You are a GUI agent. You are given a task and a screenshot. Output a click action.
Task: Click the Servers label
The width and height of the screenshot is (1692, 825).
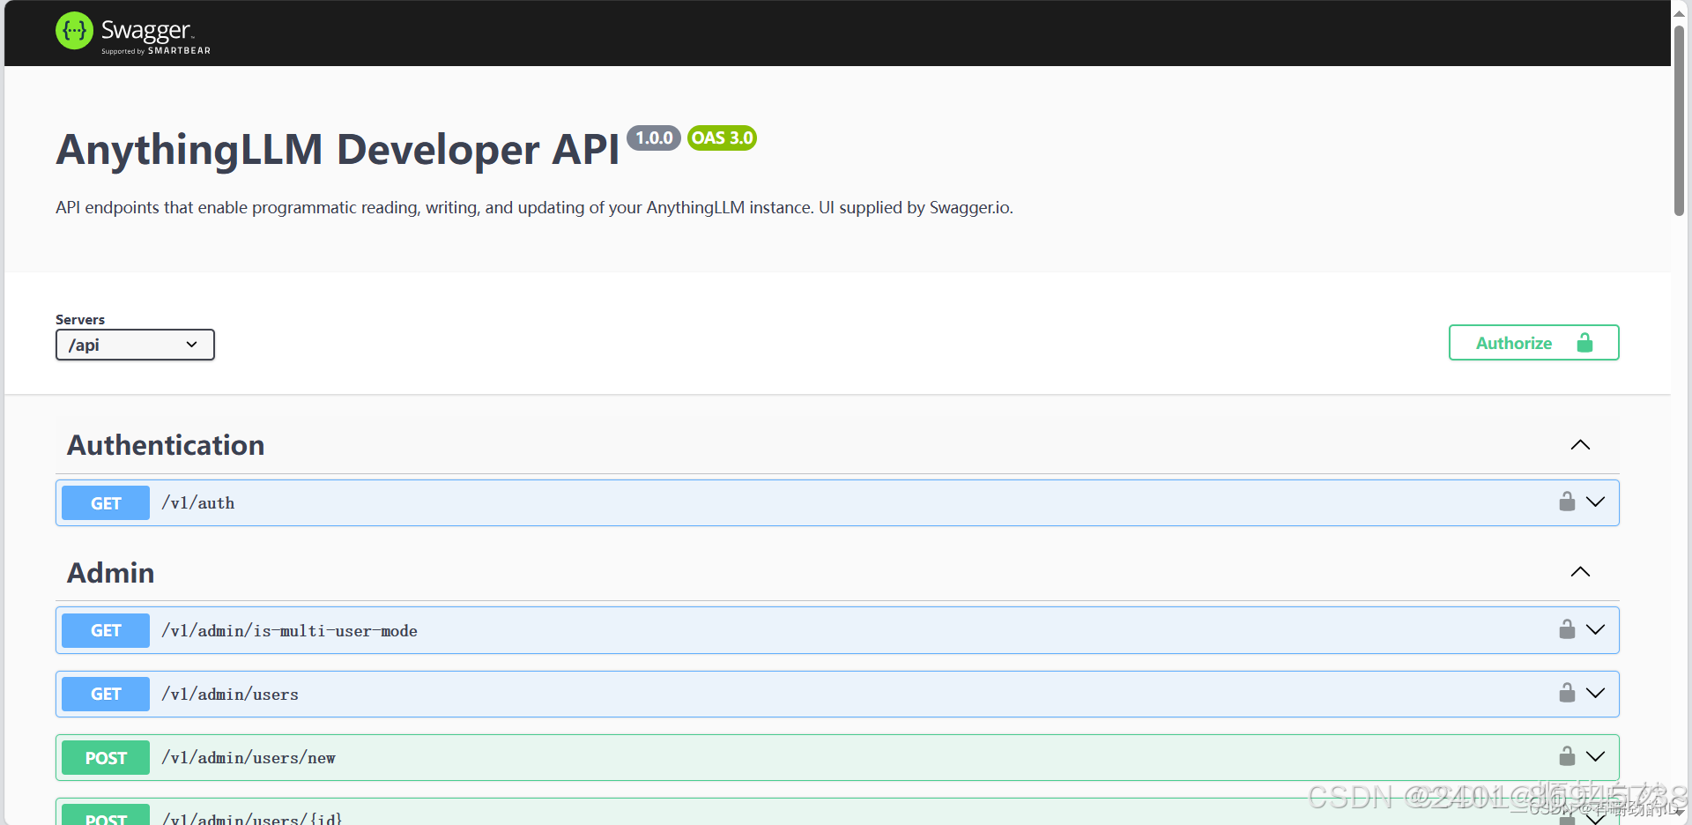80,319
